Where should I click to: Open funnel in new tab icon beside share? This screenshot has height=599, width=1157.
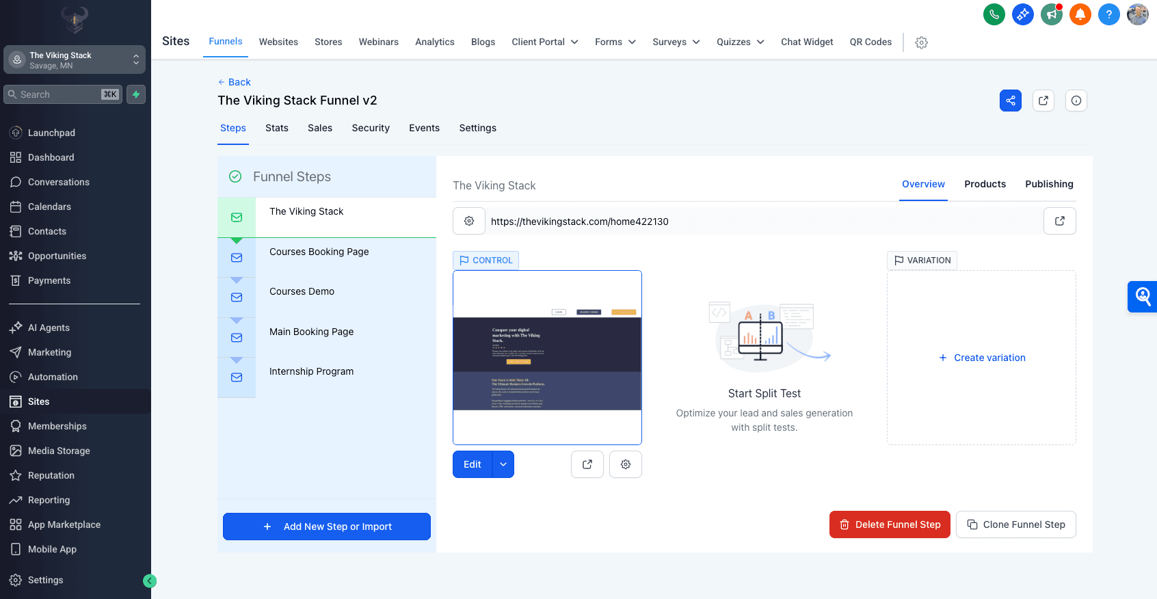click(x=1043, y=101)
